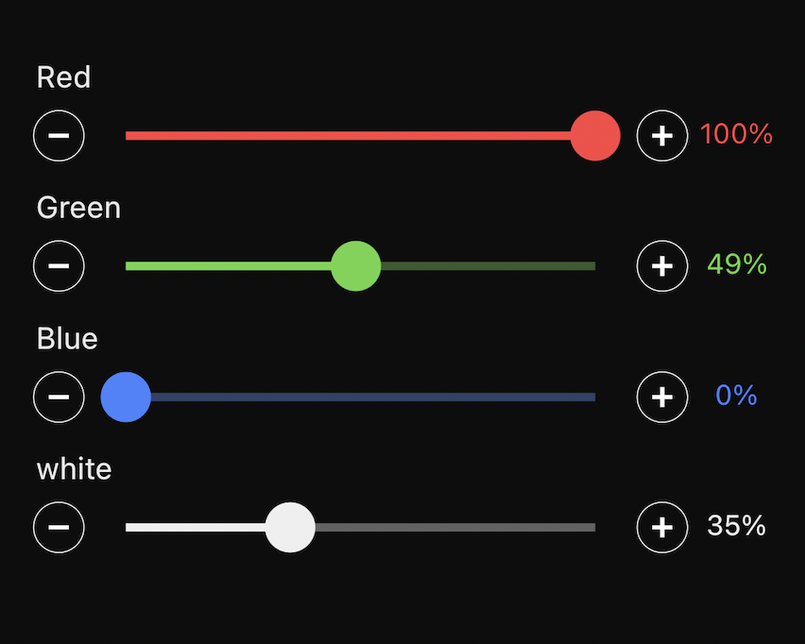Screen dimensions: 805x644
Task: Select the white slider thumb
Action: coord(290,527)
